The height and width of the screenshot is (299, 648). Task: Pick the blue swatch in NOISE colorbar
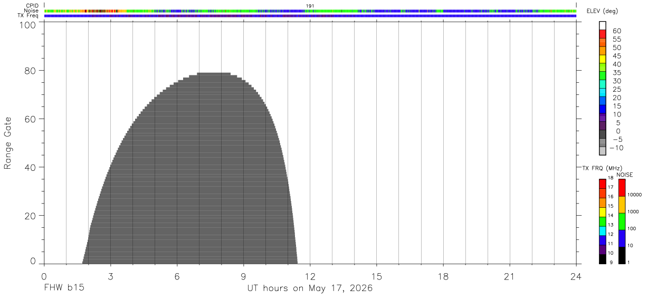tap(622, 238)
